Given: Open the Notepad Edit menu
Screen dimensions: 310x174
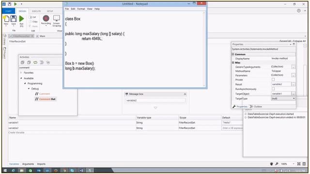Looking at the screenshot, I should [x=73, y=9].
